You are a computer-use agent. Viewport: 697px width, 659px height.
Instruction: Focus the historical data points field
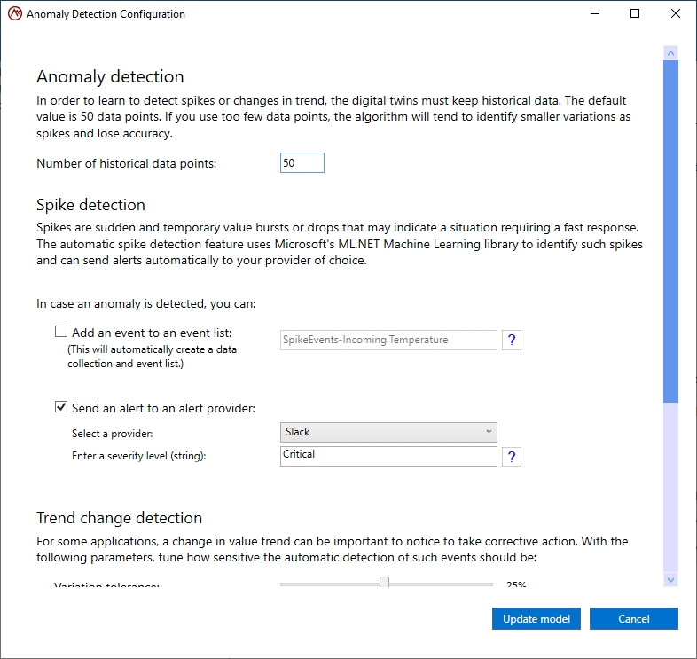coord(302,162)
